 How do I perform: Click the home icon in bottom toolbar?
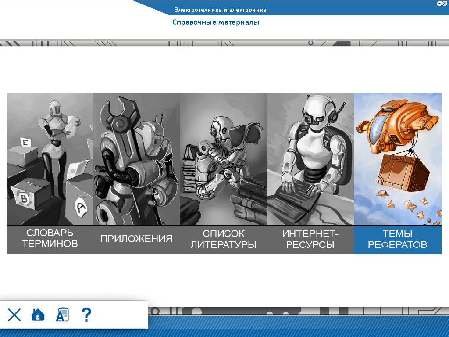(38, 315)
